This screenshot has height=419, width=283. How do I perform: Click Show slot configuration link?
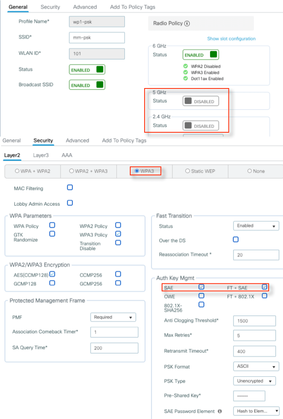pos(231,39)
